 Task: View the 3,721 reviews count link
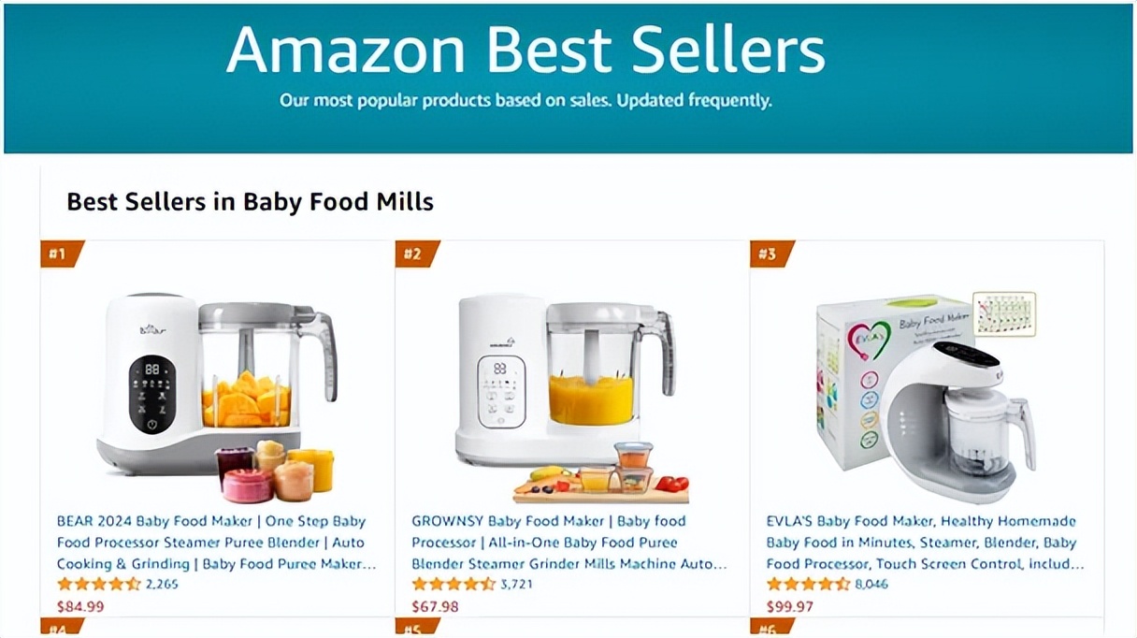click(517, 585)
